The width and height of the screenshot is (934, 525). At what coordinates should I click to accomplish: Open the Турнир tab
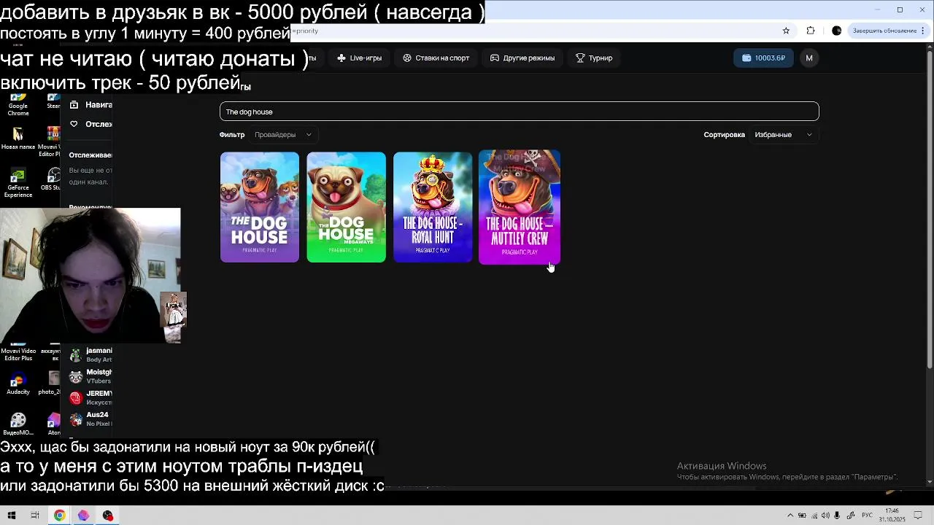point(594,58)
